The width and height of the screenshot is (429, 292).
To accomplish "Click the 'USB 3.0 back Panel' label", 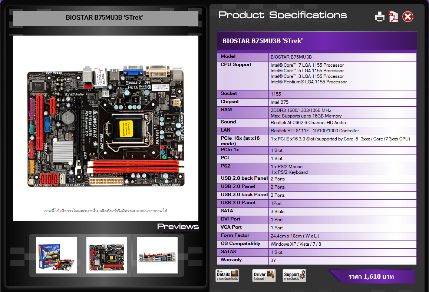I will point(244,195).
